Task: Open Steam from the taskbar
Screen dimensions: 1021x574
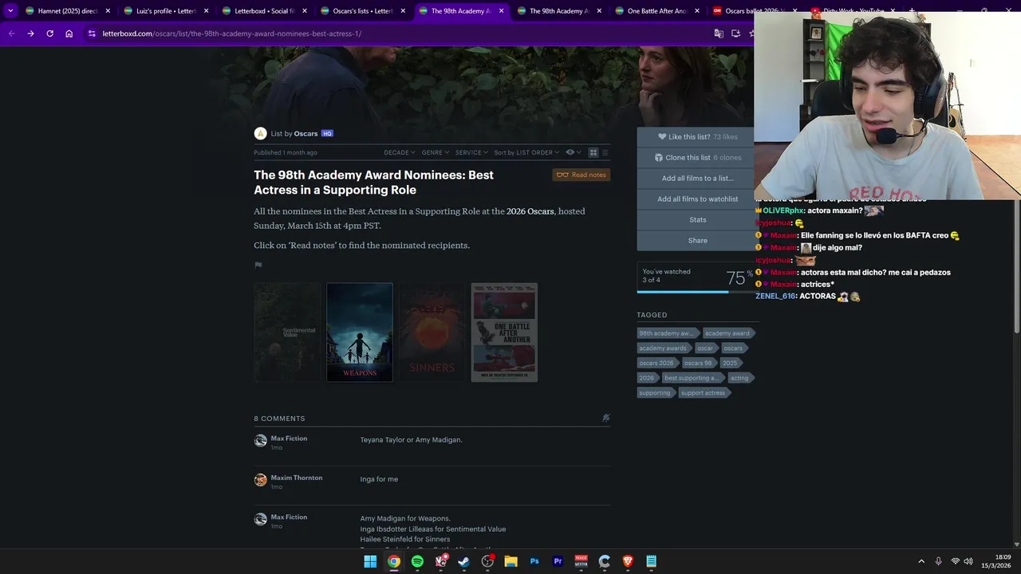Action: pos(464,561)
